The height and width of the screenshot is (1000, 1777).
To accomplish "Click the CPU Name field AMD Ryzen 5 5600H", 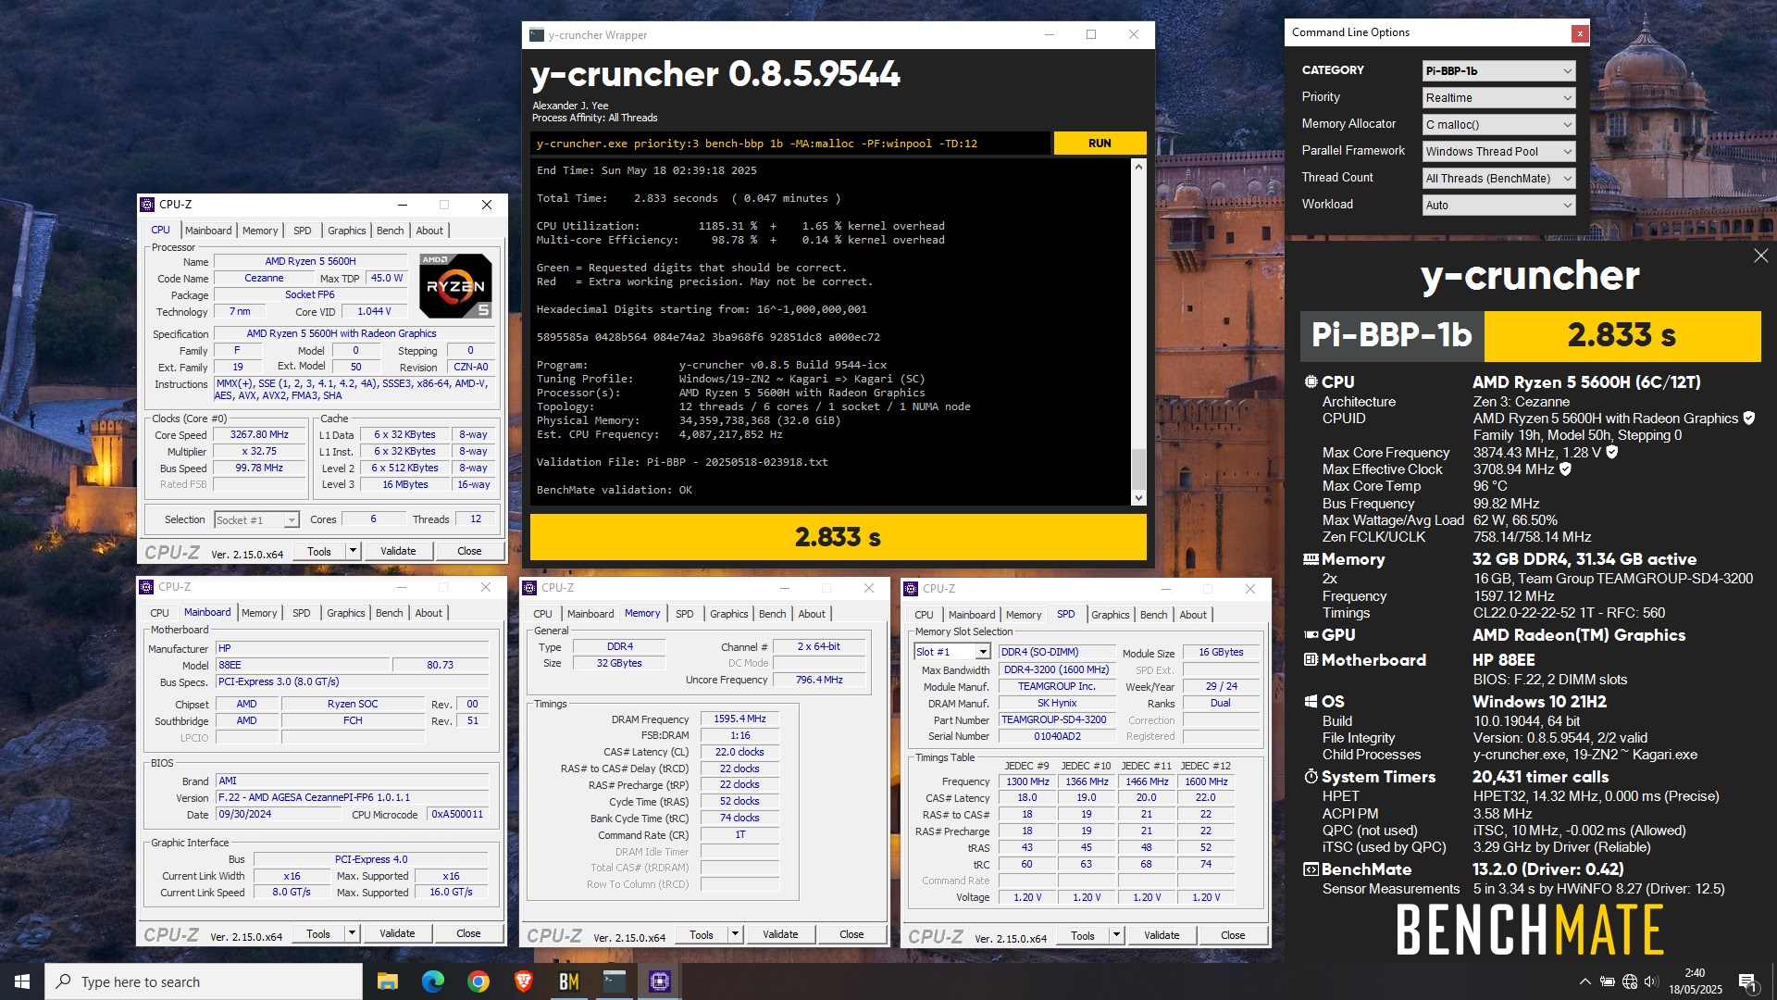I will click(310, 262).
